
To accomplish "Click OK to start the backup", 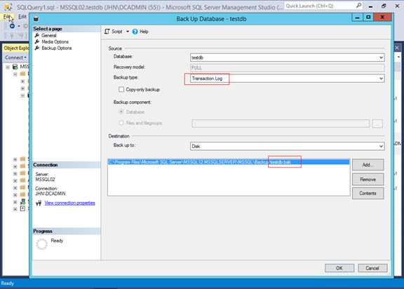I will [x=339, y=268].
